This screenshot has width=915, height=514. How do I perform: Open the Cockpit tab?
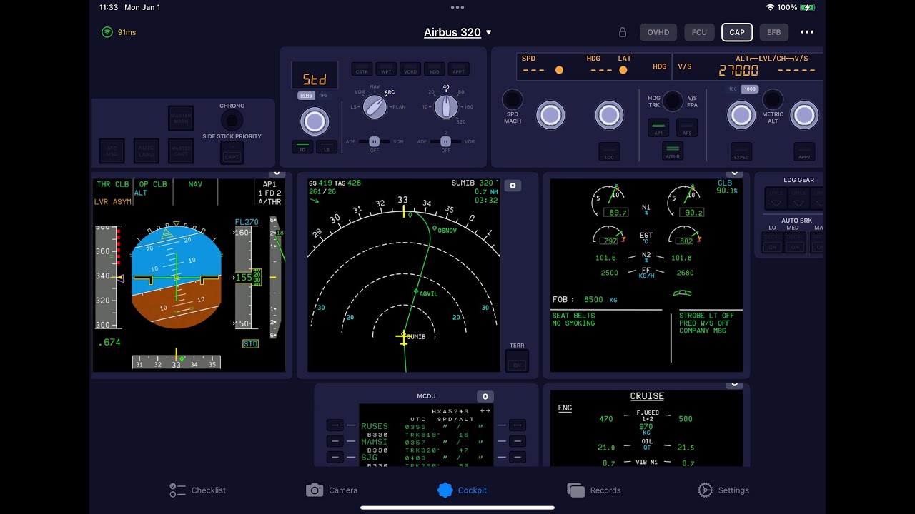click(x=463, y=490)
